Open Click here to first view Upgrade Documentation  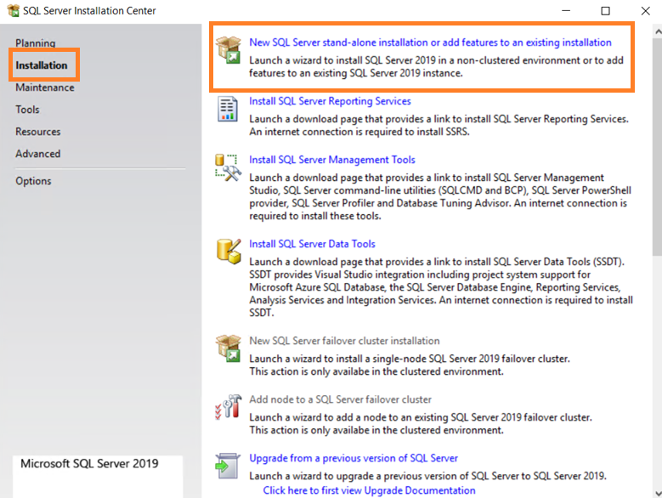[x=369, y=490]
